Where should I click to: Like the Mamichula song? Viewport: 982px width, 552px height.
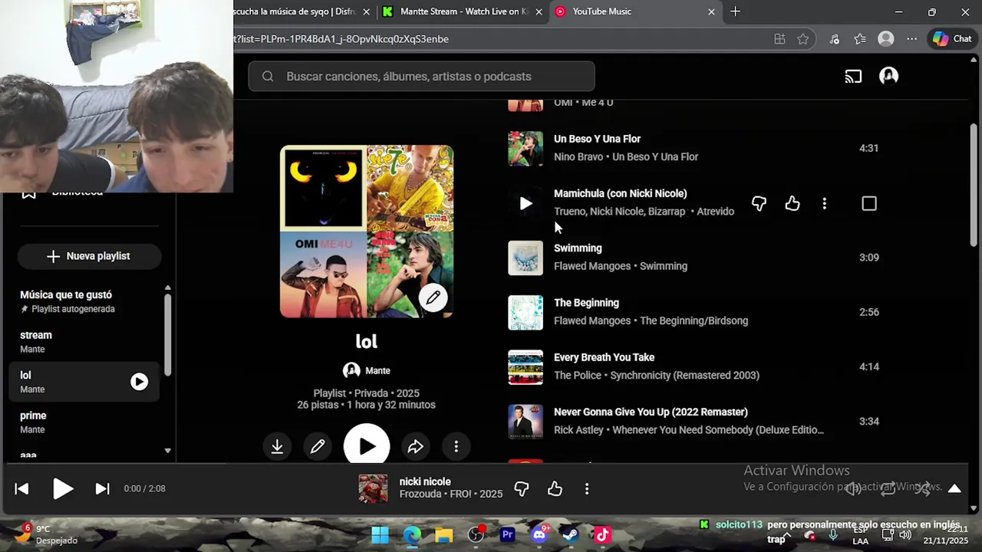(793, 203)
